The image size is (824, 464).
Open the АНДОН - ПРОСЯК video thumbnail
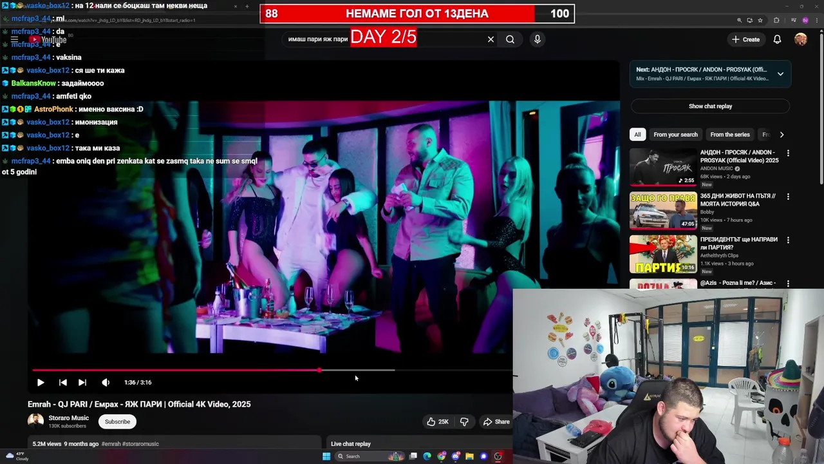click(x=663, y=167)
